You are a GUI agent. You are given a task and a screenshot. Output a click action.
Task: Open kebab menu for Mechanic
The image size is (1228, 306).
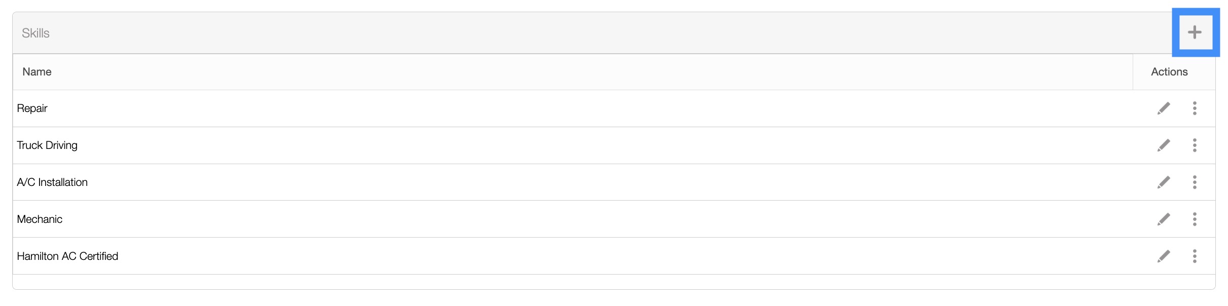(x=1195, y=219)
